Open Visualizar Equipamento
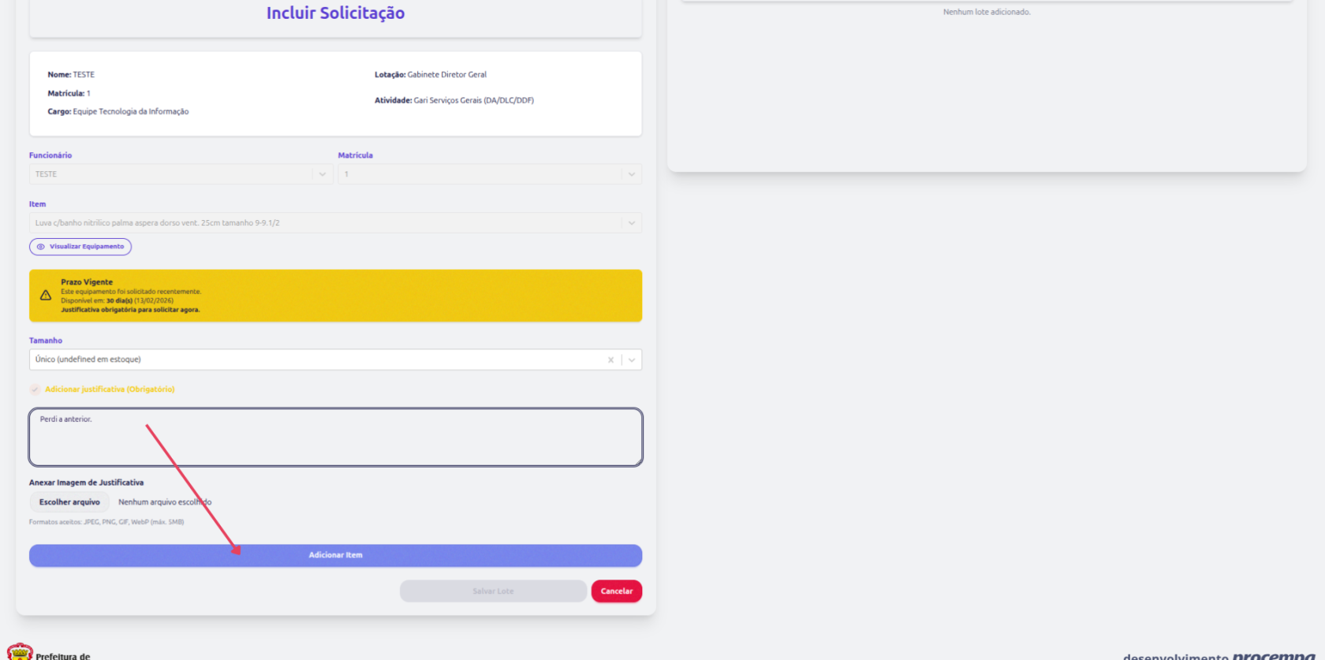This screenshot has width=1325, height=660. 80,247
